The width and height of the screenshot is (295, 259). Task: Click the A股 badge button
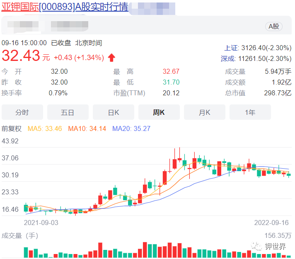click(274, 27)
